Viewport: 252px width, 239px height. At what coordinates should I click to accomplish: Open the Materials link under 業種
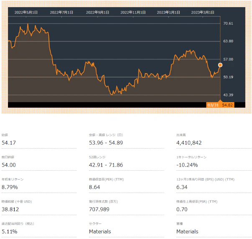tap(187, 231)
